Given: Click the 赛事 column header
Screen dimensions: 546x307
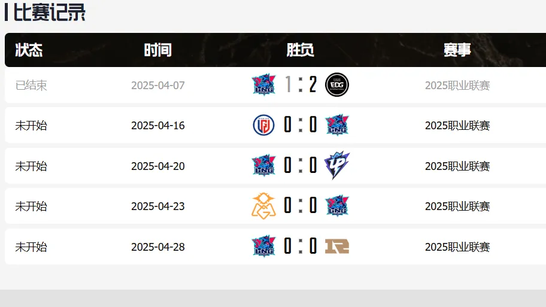Looking at the screenshot, I should click(457, 50).
